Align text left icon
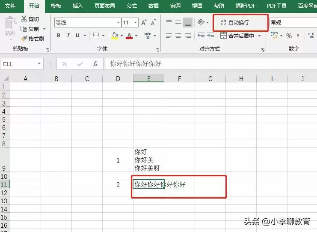 point(169,36)
